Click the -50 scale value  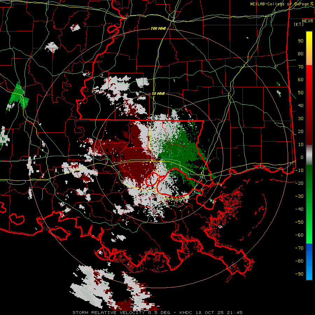[x=299, y=222]
